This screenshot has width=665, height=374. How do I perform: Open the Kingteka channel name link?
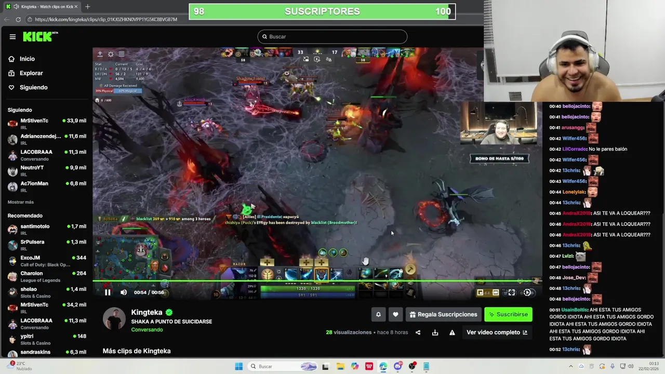coord(147,312)
